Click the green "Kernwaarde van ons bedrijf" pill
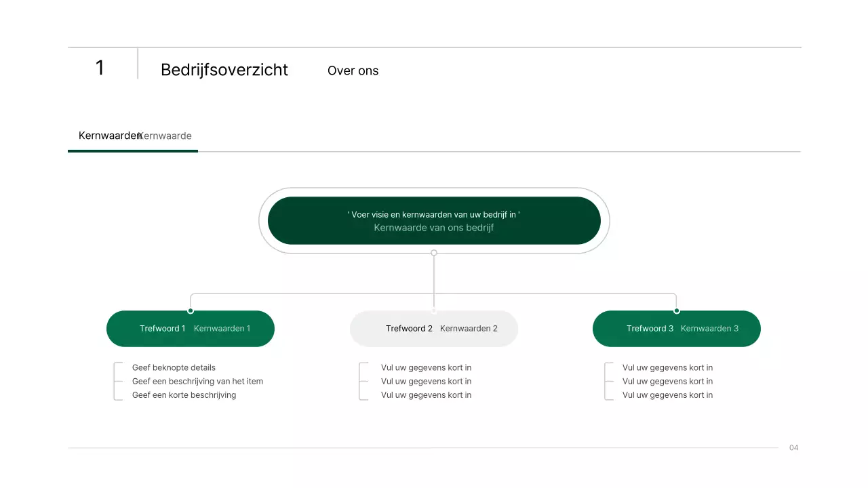This screenshot has width=868, height=488. coord(434,220)
